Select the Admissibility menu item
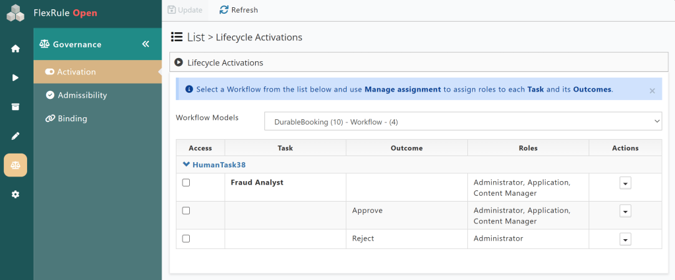Image resolution: width=675 pixels, height=280 pixels. (98, 95)
